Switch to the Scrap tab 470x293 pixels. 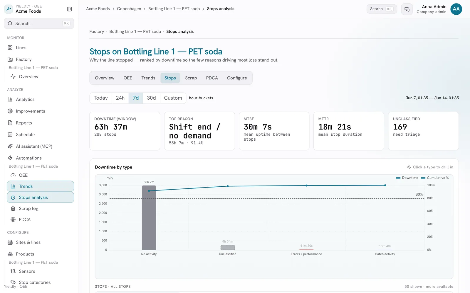[x=191, y=78]
